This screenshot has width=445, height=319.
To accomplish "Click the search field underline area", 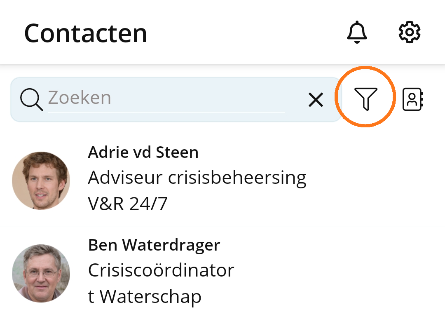I will 166,113.
